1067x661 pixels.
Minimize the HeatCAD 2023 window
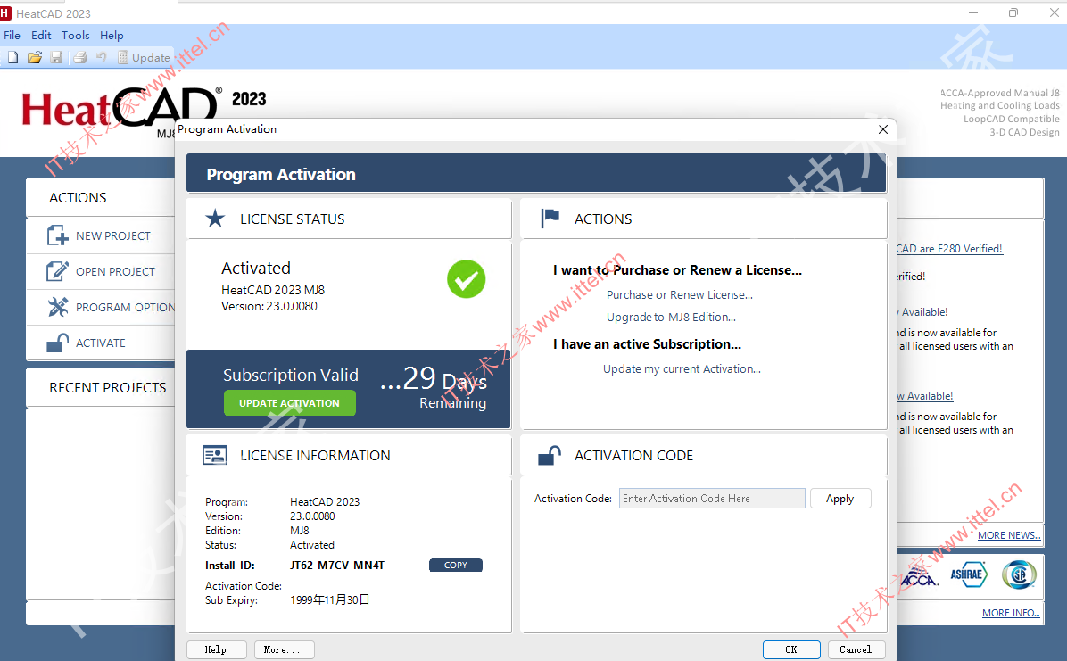tap(973, 12)
